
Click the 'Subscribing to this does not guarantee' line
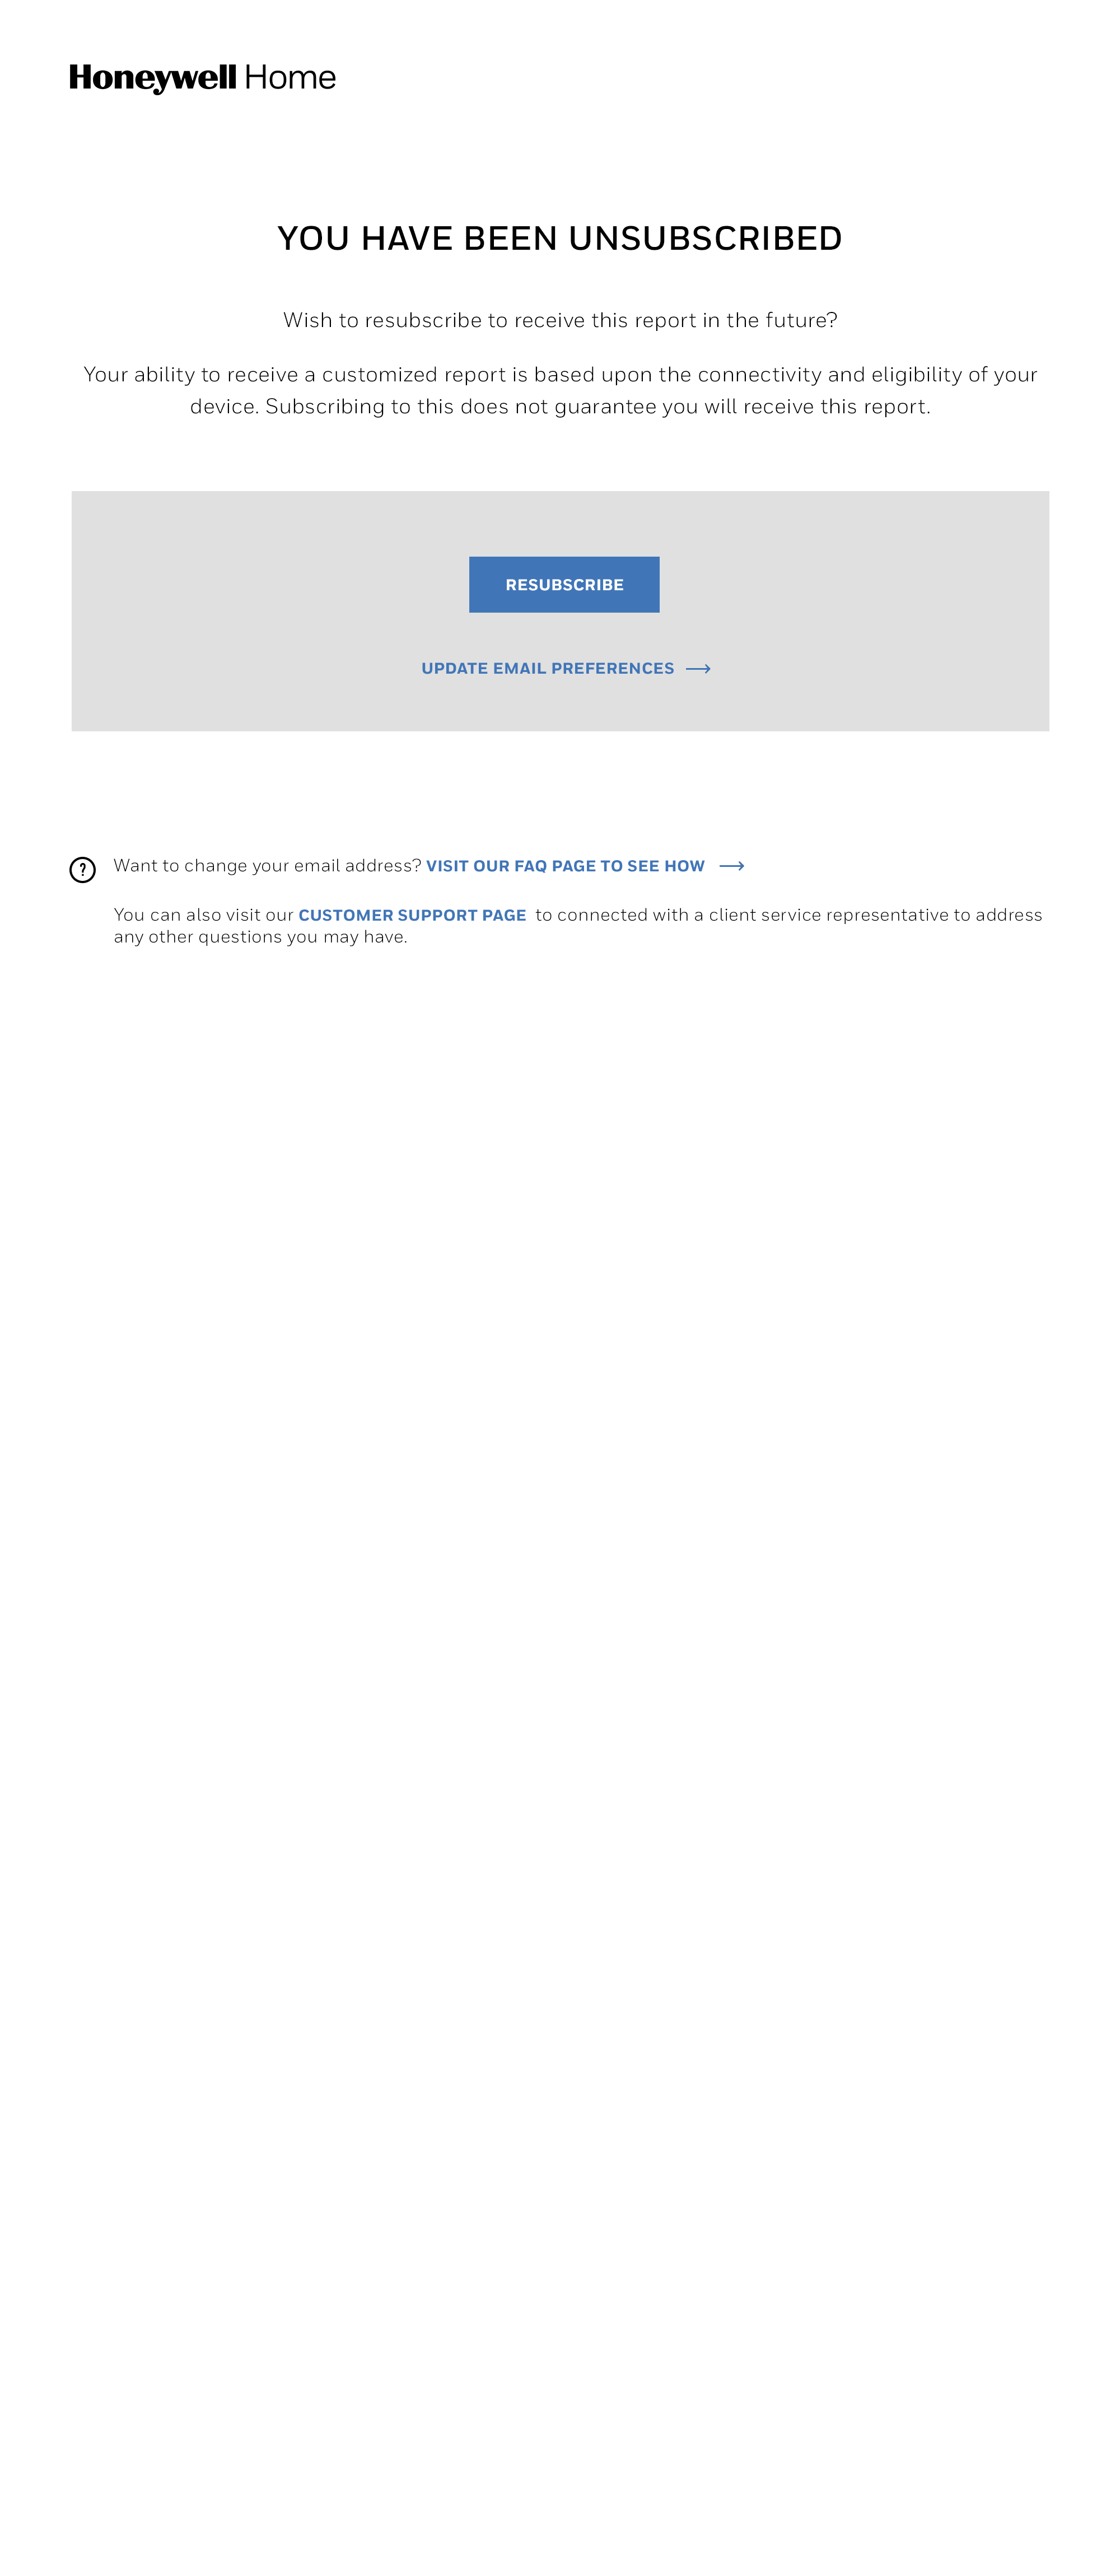pyautogui.click(x=560, y=406)
